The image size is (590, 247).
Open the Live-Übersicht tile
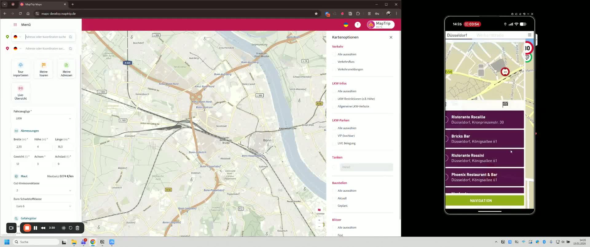tap(21, 92)
